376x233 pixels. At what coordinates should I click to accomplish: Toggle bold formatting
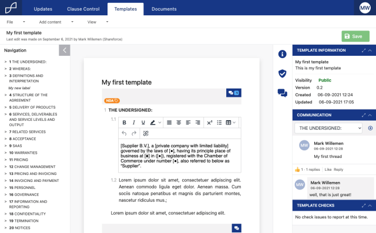[x=124, y=123]
